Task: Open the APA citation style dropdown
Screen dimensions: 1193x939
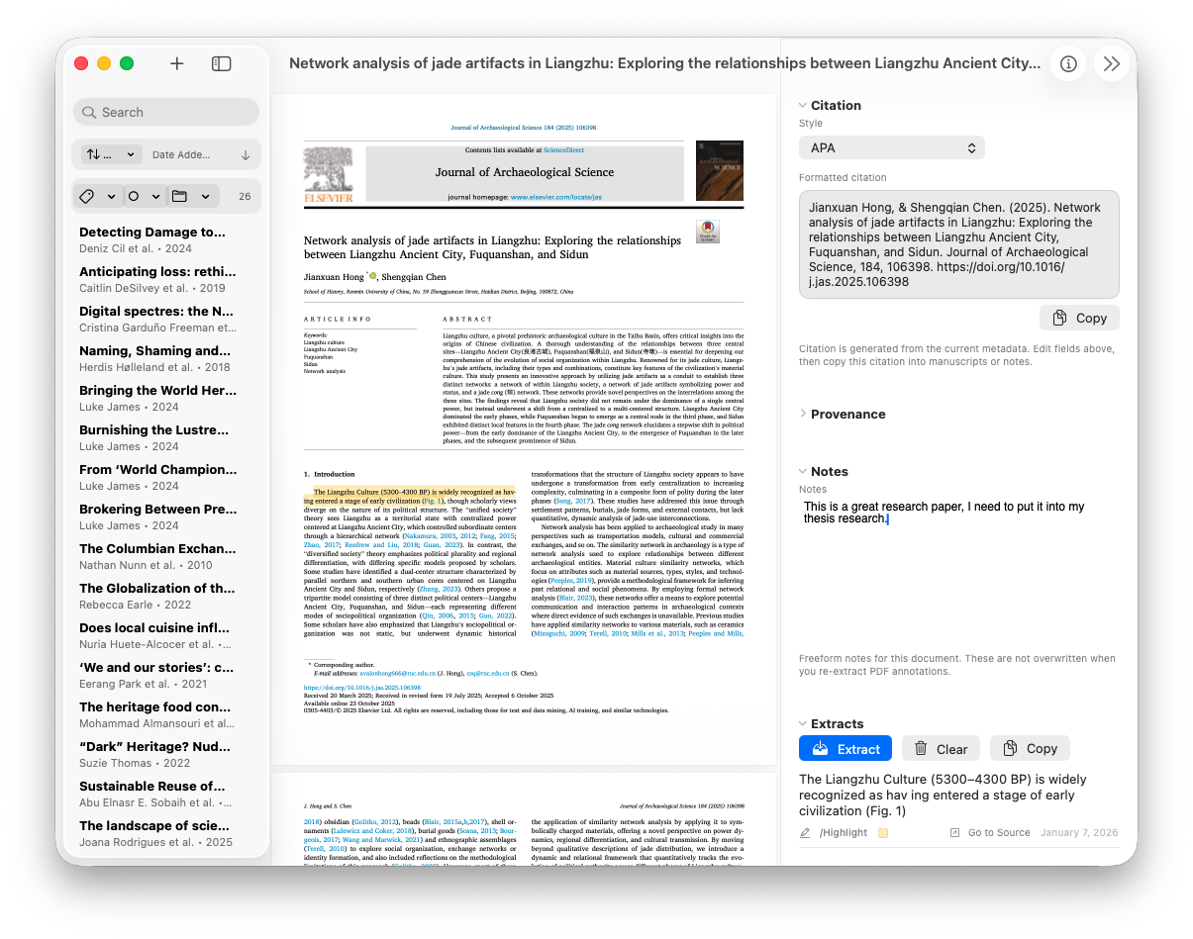Action: coord(890,146)
